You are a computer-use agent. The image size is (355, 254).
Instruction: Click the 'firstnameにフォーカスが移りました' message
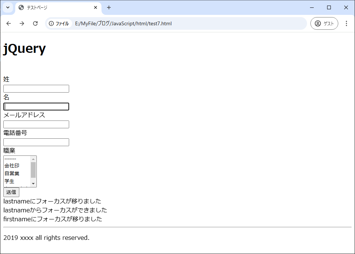(53, 219)
